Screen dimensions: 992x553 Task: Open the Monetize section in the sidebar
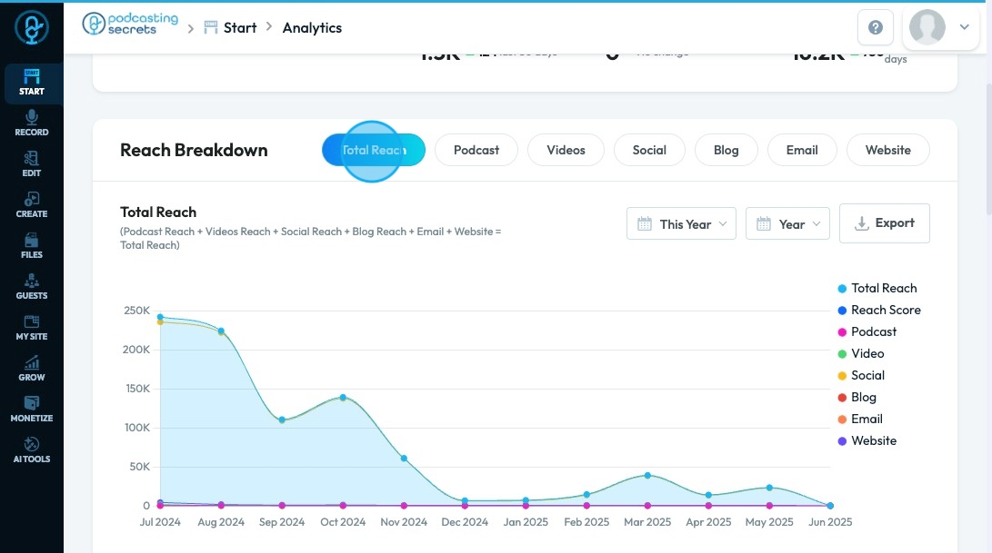(32, 410)
